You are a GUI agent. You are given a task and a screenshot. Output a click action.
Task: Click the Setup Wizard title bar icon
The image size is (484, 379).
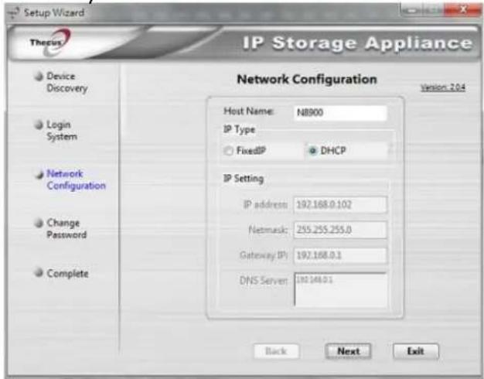click(14, 13)
